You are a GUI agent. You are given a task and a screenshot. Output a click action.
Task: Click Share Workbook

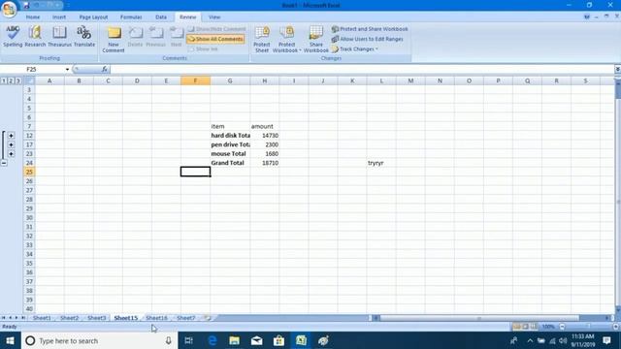coord(316,40)
